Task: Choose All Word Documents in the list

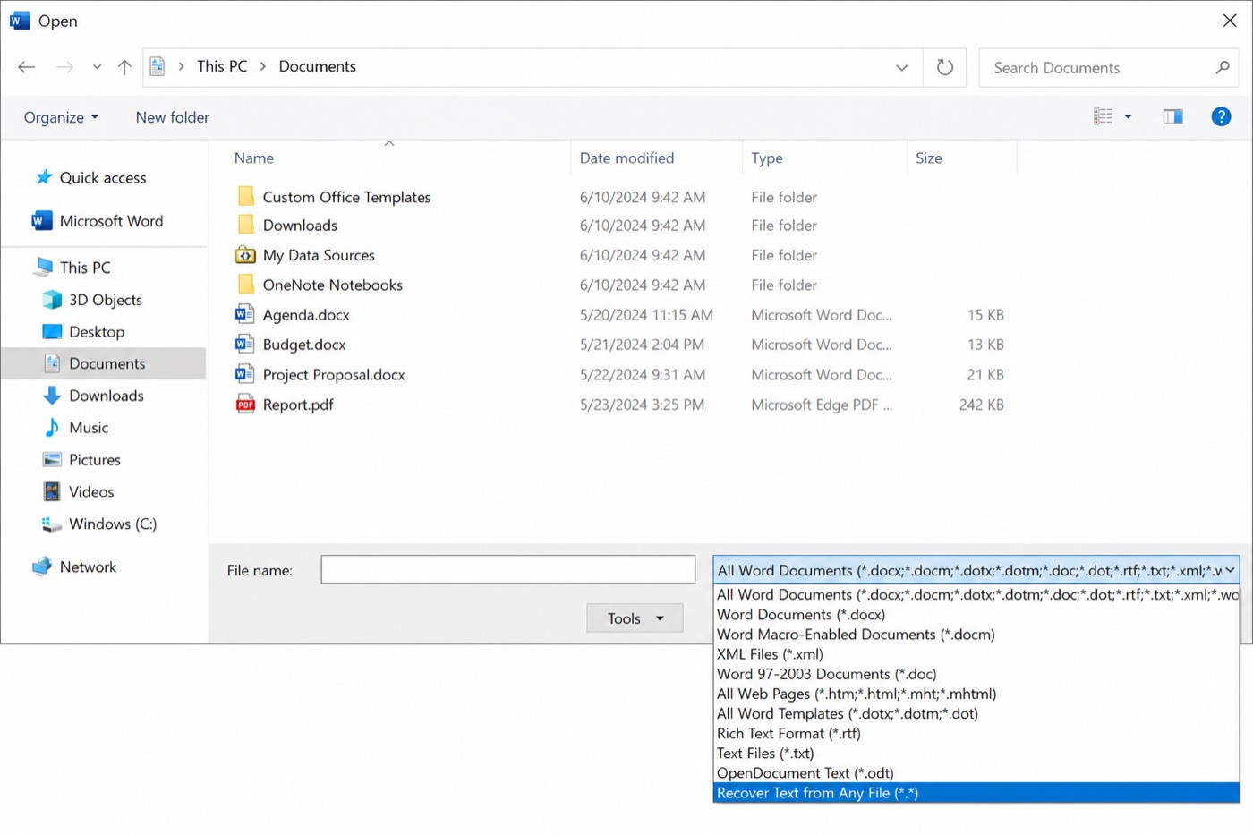Action: [x=976, y=594]
